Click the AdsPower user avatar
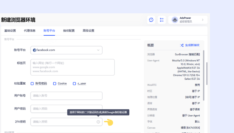 coord(175,20)
